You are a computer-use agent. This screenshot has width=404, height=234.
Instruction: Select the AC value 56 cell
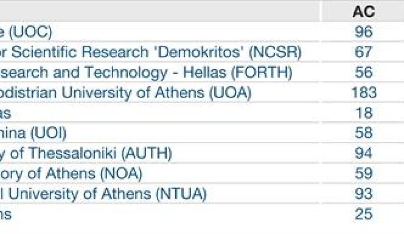click(364, 73)
